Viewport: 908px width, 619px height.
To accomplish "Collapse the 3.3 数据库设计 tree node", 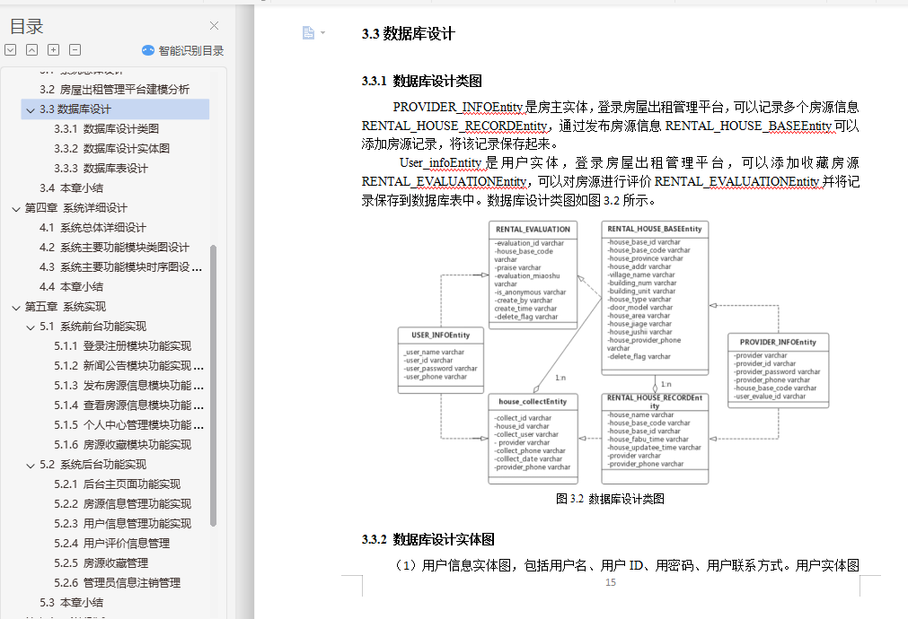I will (31, 110).
